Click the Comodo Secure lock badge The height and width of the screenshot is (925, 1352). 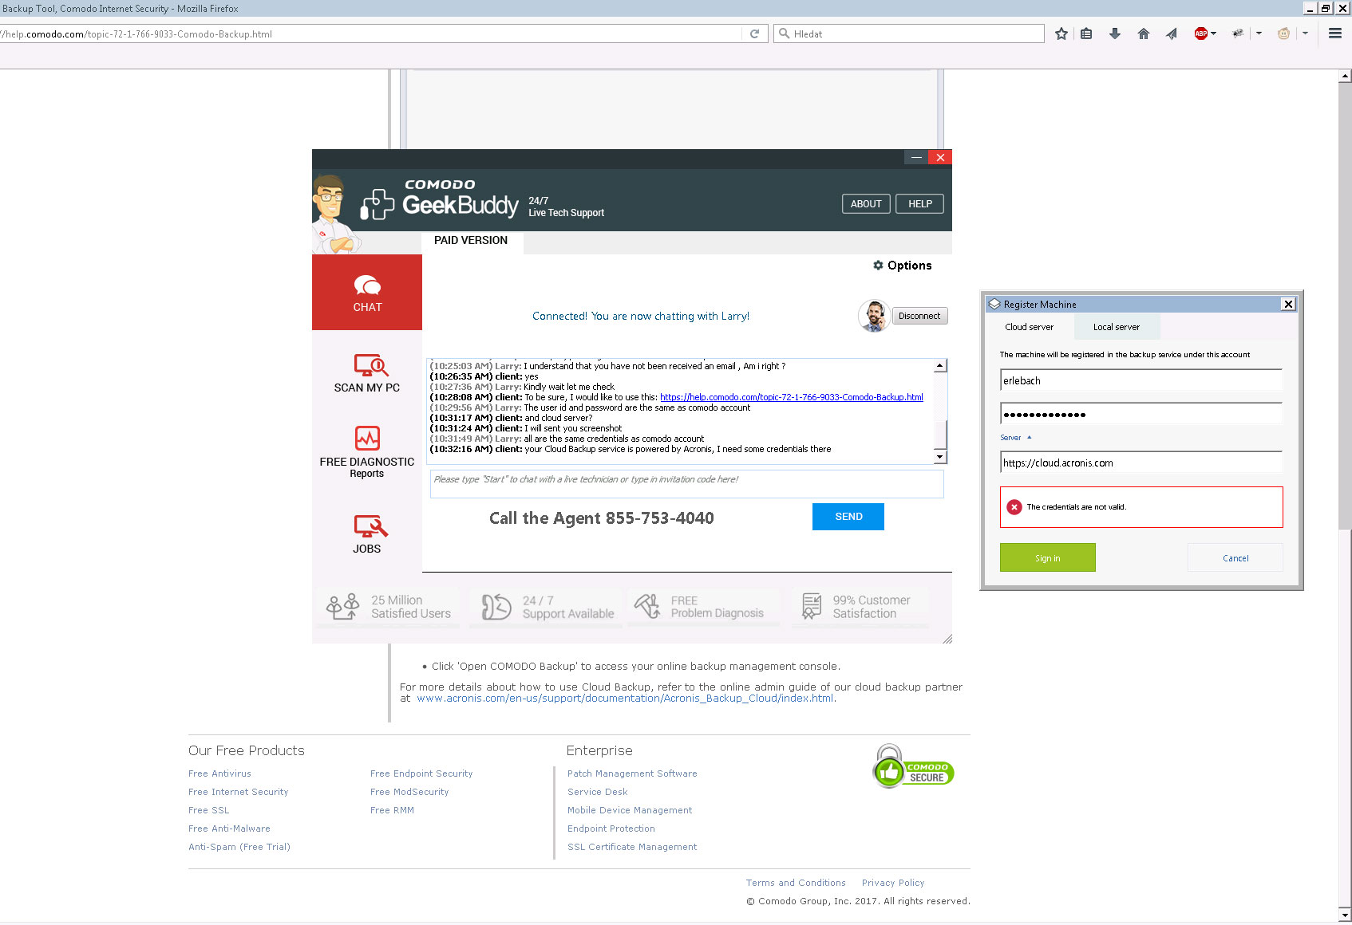coord(913,767)
